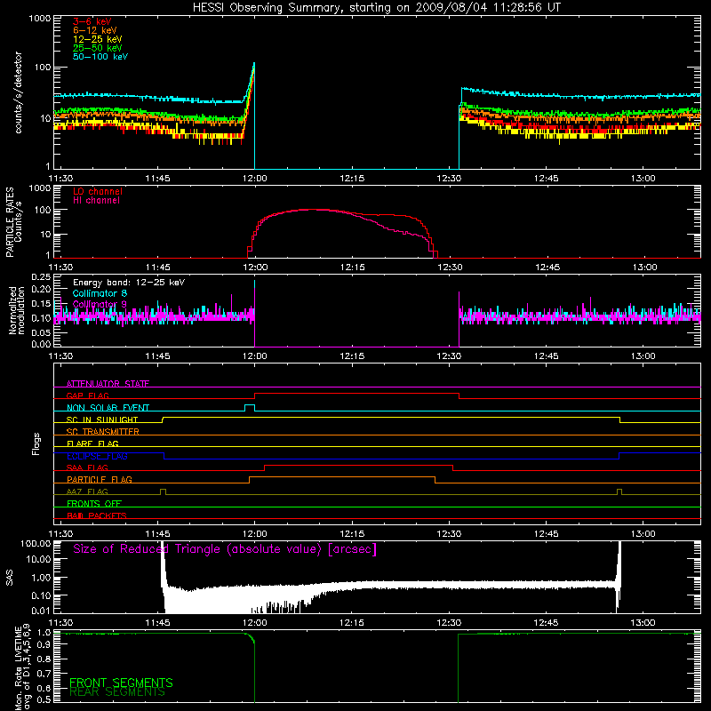This screenshot has width=711, height=711.
Task: Click the vertical 'SAS' axis label
Action: [x=10, y=578]
